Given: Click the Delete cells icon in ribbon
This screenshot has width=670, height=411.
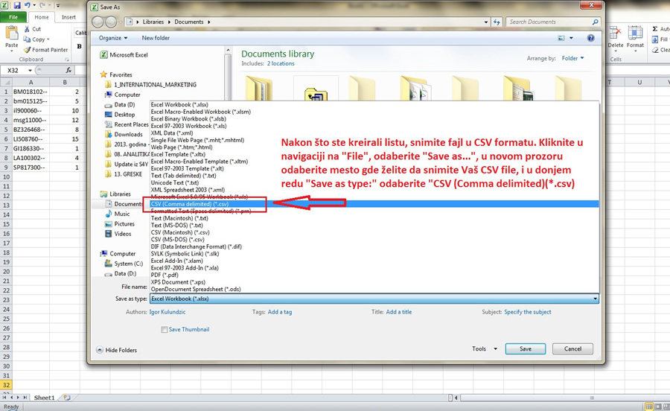Looking at the screenshot, I should [x=616, y=34].
